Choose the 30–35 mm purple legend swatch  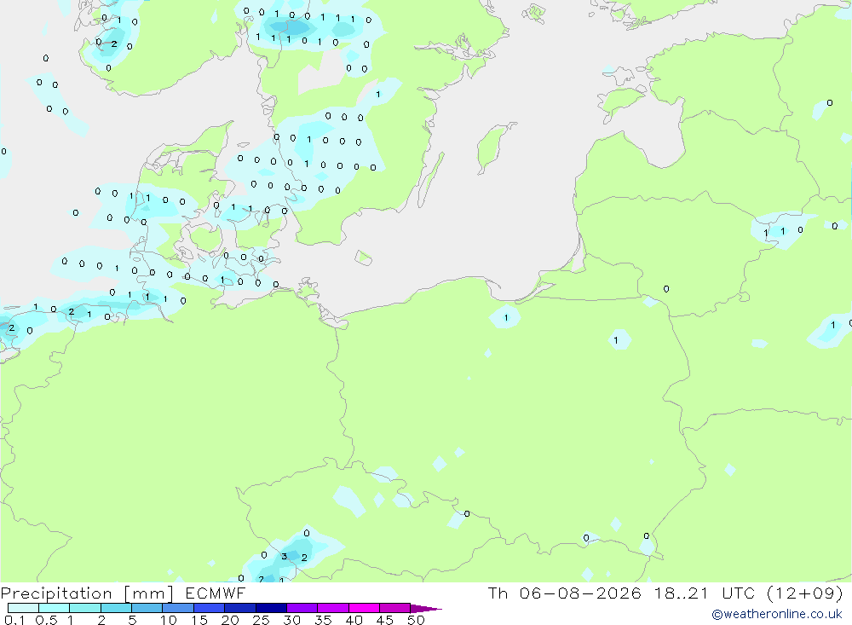click(x=302, y=608)
